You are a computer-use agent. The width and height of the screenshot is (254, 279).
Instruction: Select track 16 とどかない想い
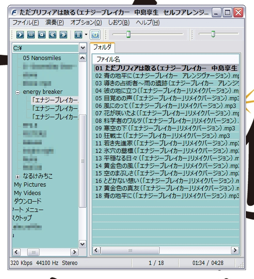pyautogui.click(x=165, y=181)
